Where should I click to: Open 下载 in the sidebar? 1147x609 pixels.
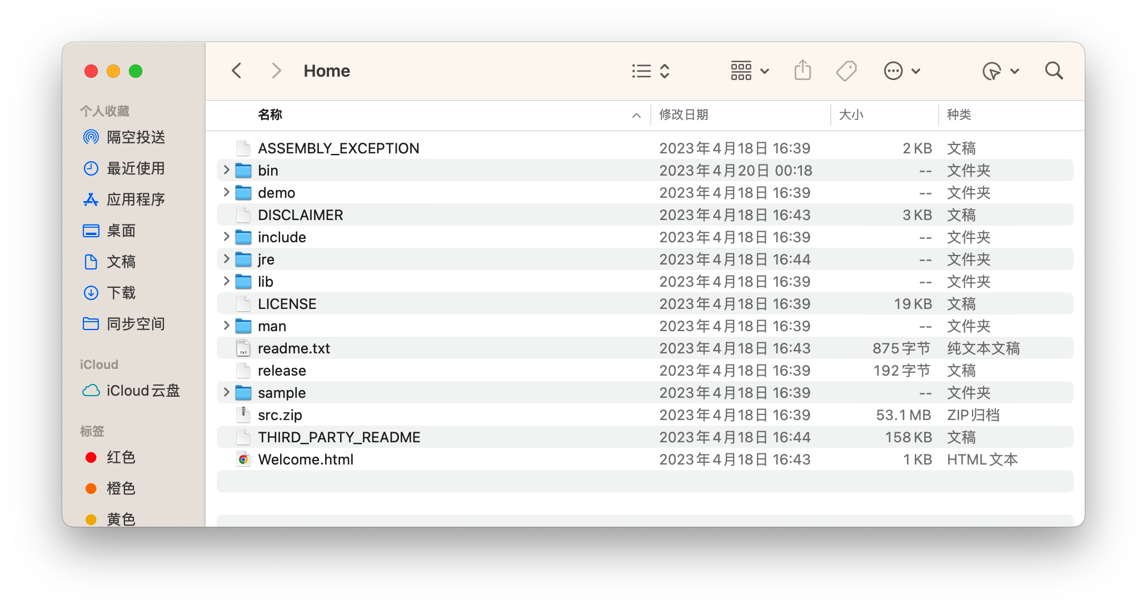pyautogui.click(x=109, y=293)
